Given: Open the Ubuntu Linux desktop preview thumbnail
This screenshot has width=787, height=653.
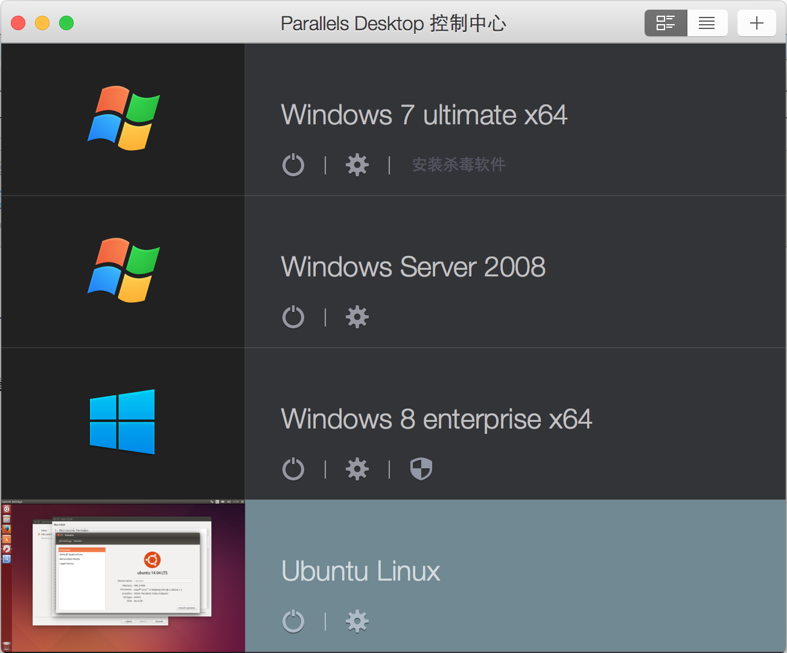Looking at the screenshot, I should (x=123, y=576).
